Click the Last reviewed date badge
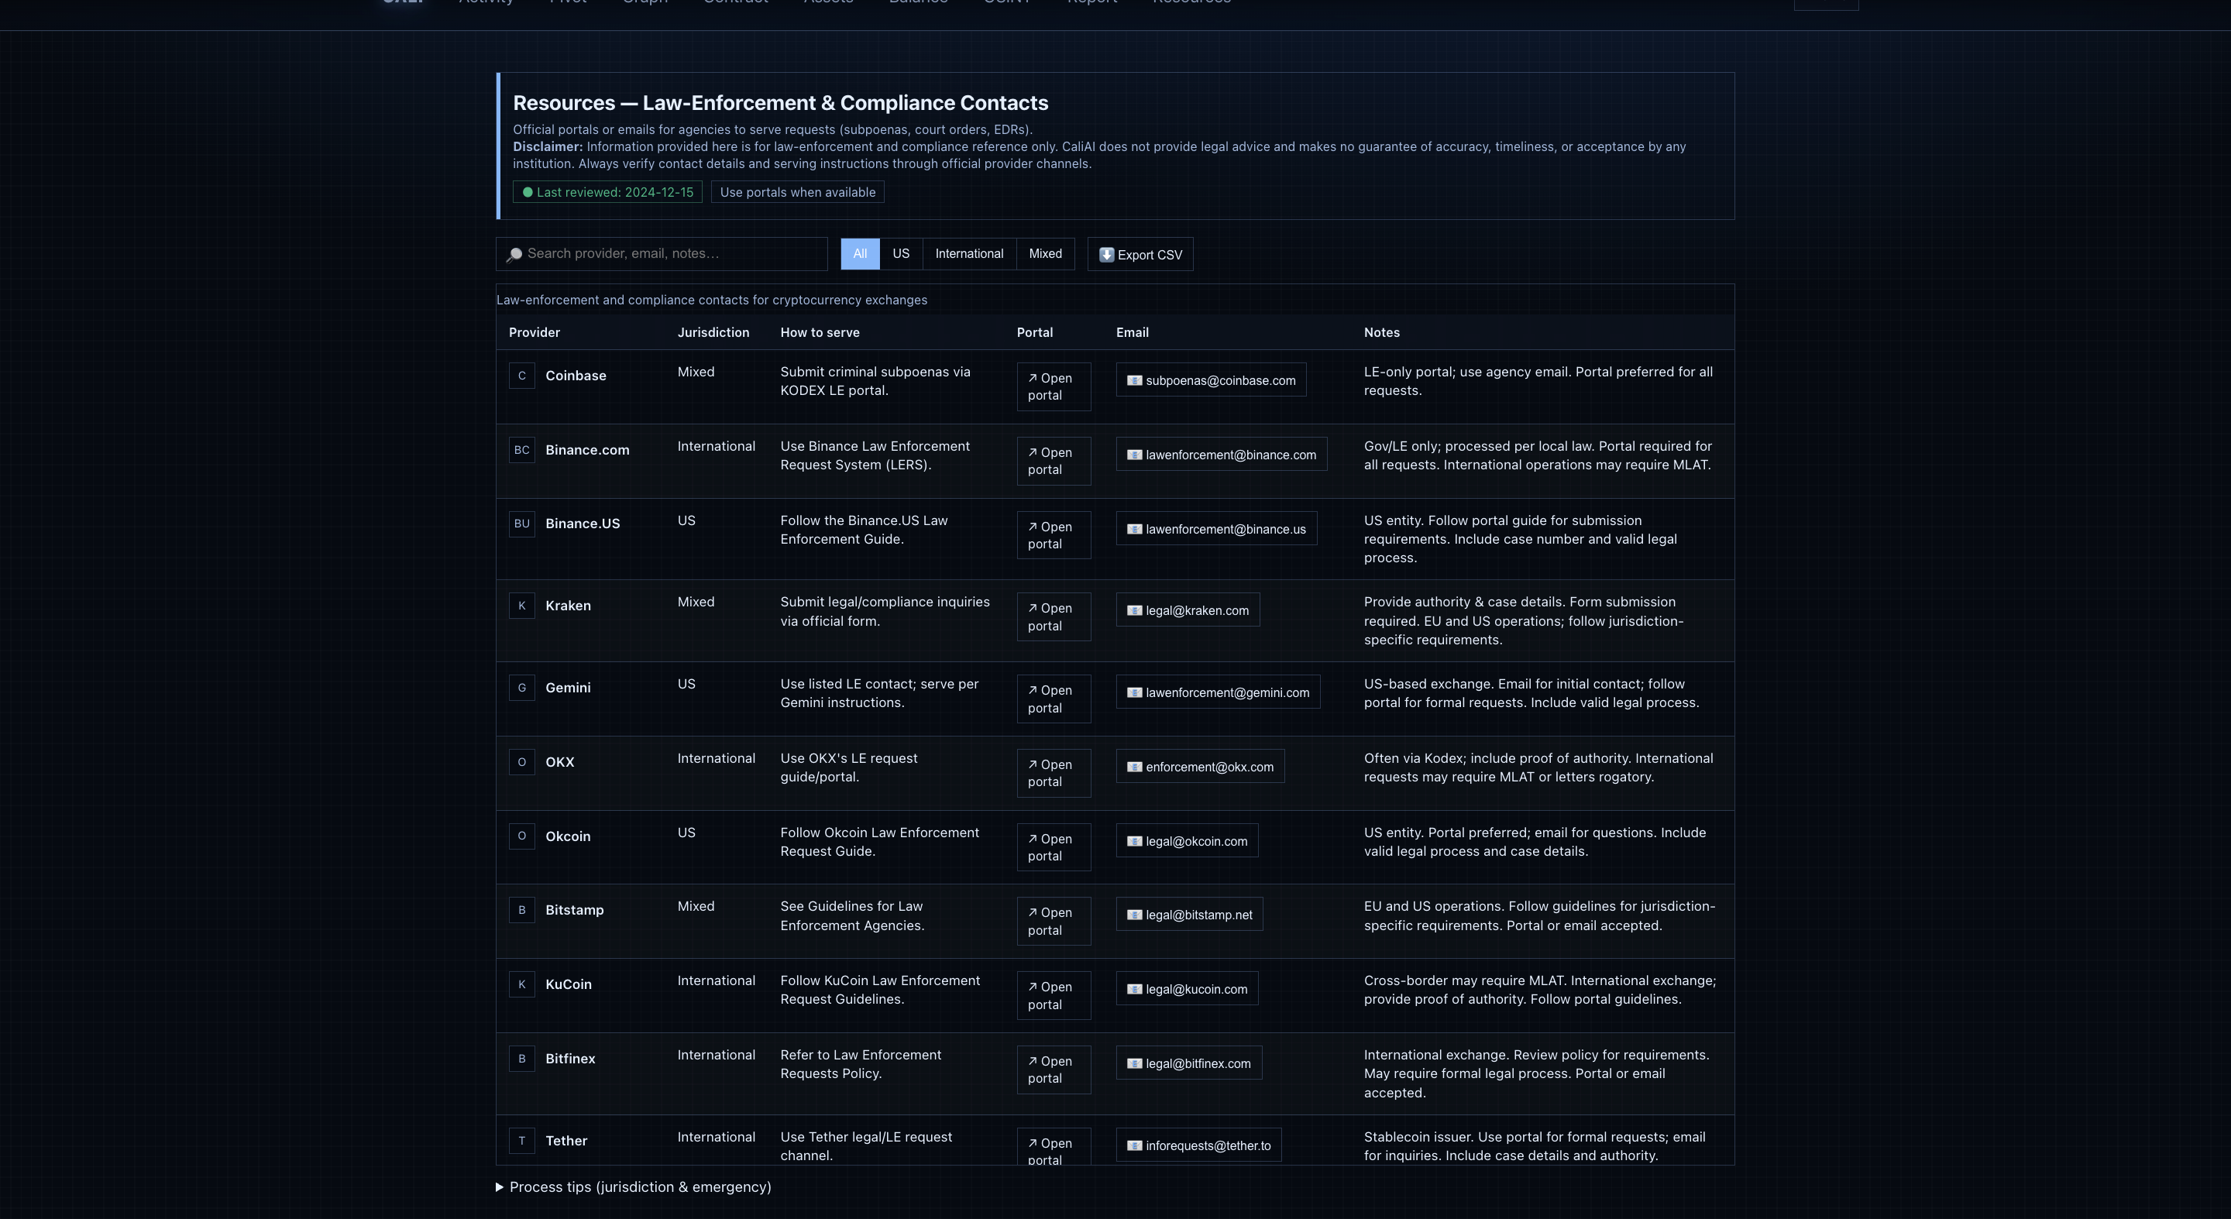This screenshot has width=2231, height=1219. point(607,192)
